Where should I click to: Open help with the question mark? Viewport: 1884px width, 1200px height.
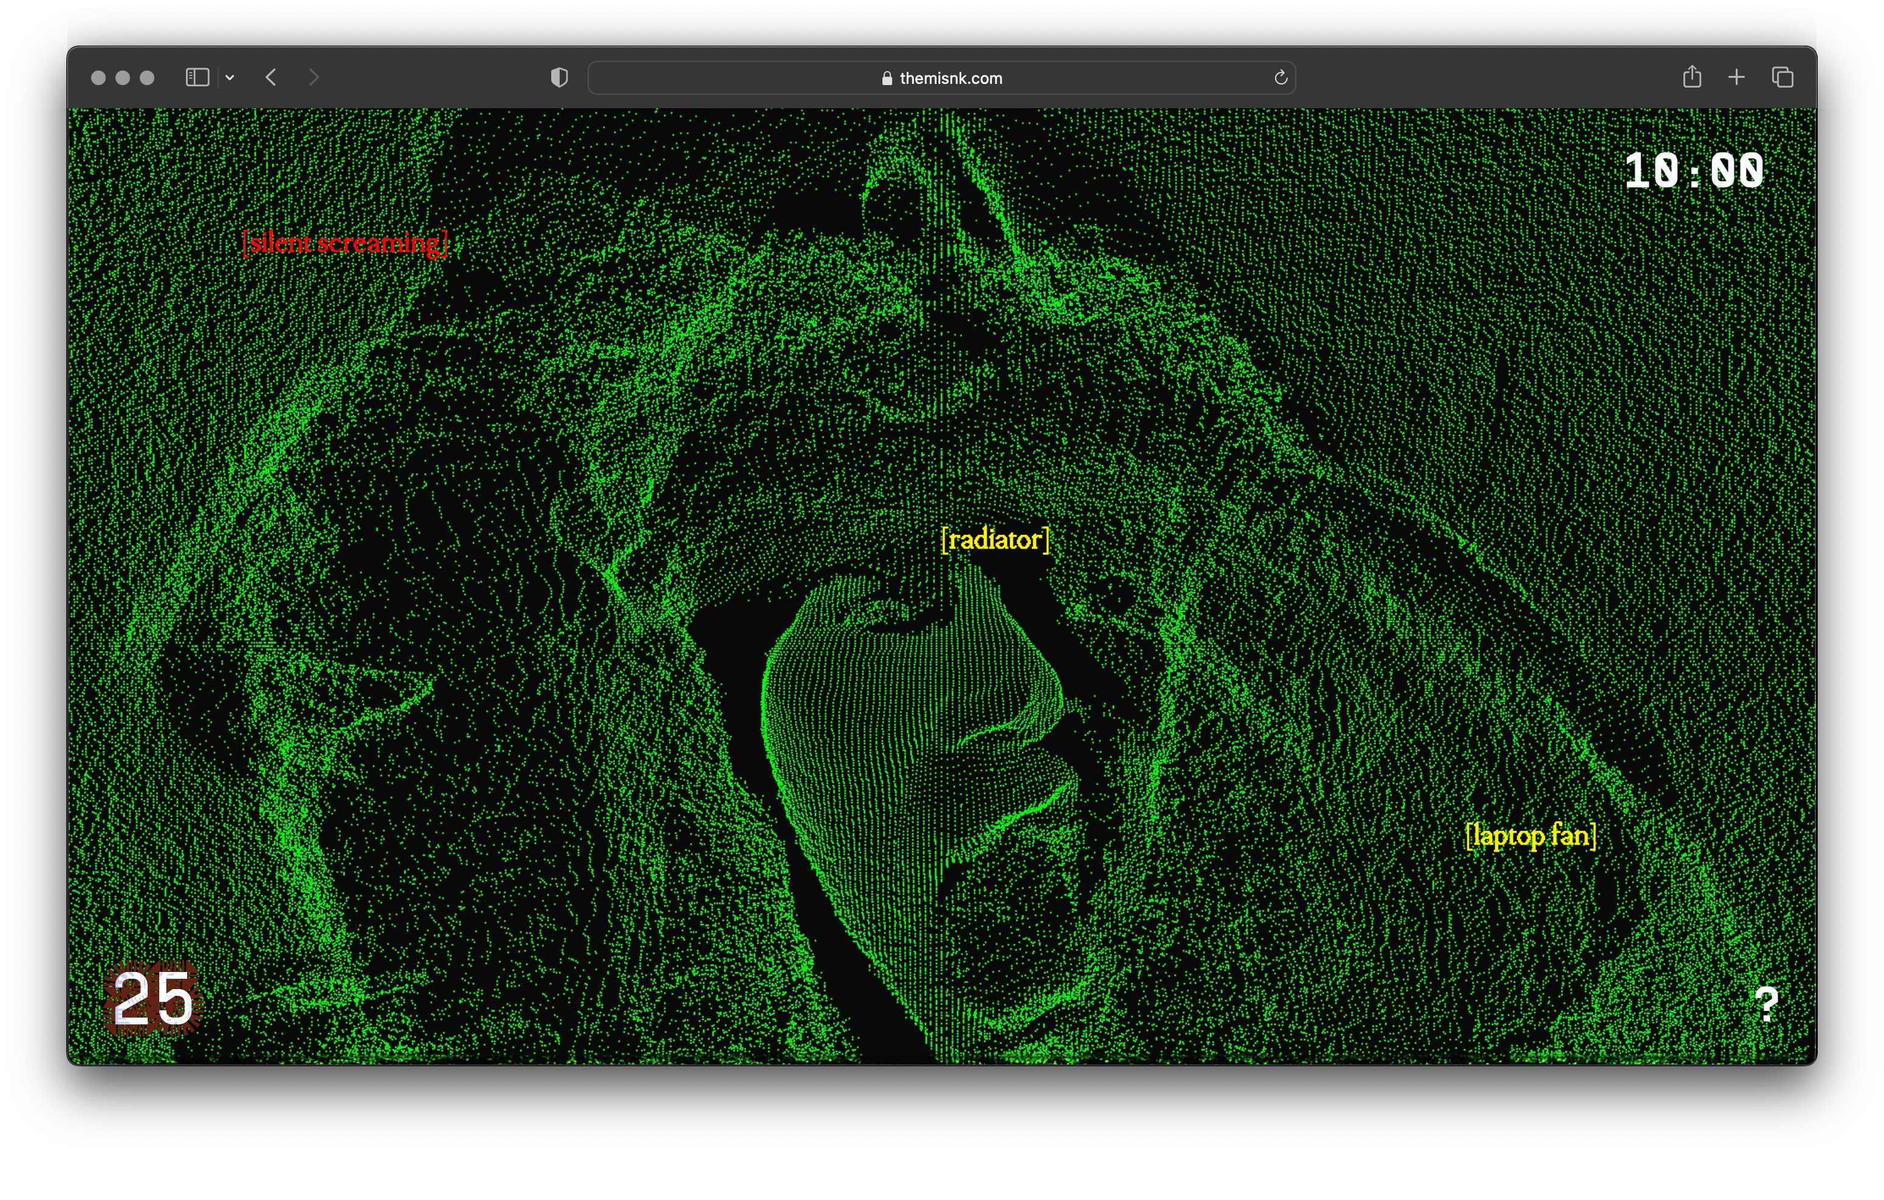(x=1767, y=1004)
